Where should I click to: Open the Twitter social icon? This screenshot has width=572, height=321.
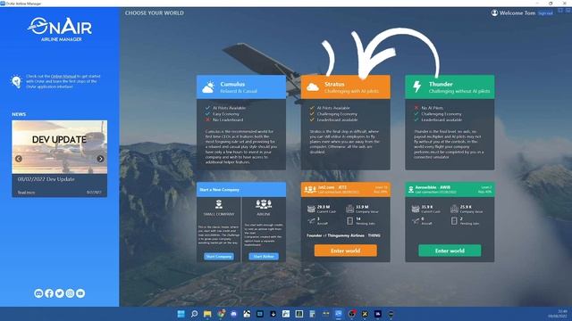click(60, 293)
